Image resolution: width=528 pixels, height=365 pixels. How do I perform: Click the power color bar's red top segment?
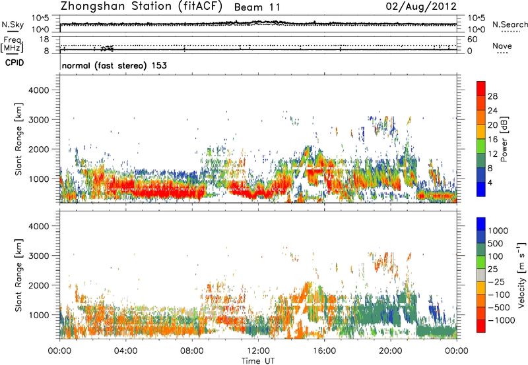tap(481, 87)
